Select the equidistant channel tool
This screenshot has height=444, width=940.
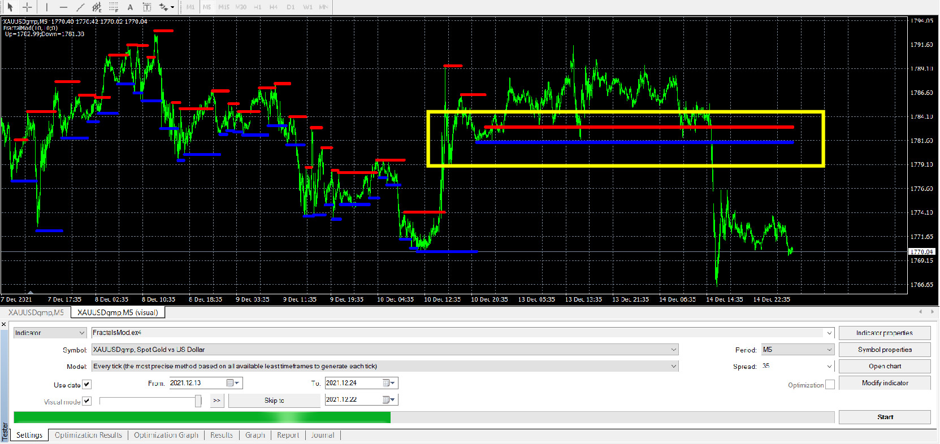point(97,7)
